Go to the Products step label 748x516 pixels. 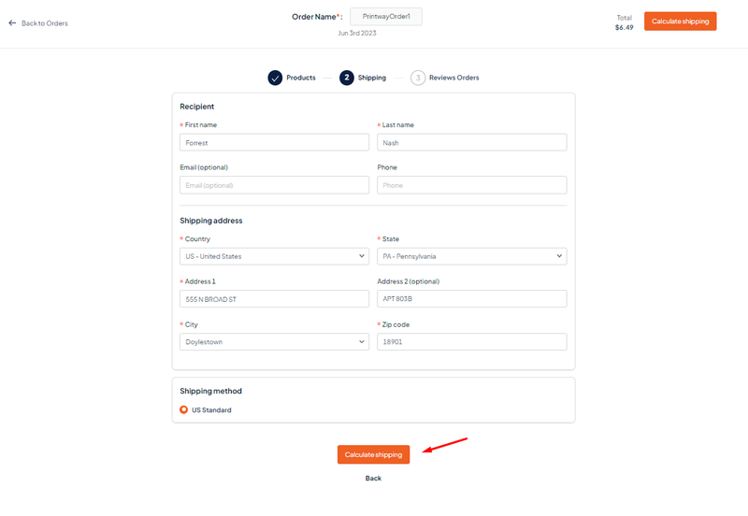pyautogui.click(x=301, y=78)
